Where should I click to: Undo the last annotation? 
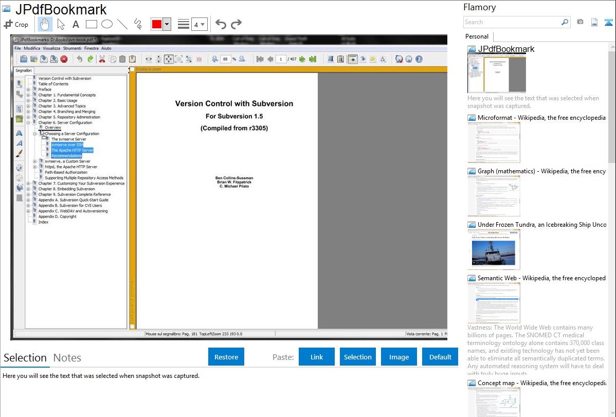[221, 24]
